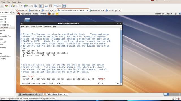Image resolution: width=181 pixels, height=101 pixels.
Task: Close the Ubuntu (3) tab
Action: (x=55, y=11)
